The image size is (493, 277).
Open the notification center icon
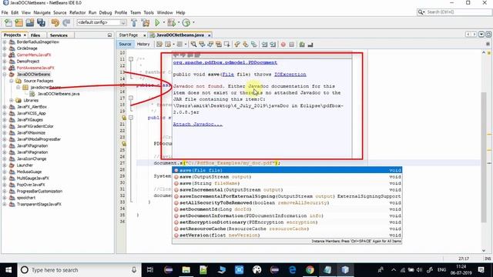[x=481, y=270]
